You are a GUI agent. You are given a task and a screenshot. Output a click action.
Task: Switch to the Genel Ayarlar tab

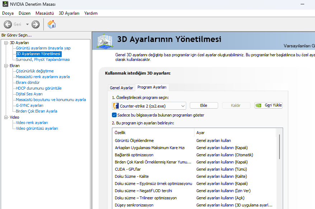tap(121, 87)
